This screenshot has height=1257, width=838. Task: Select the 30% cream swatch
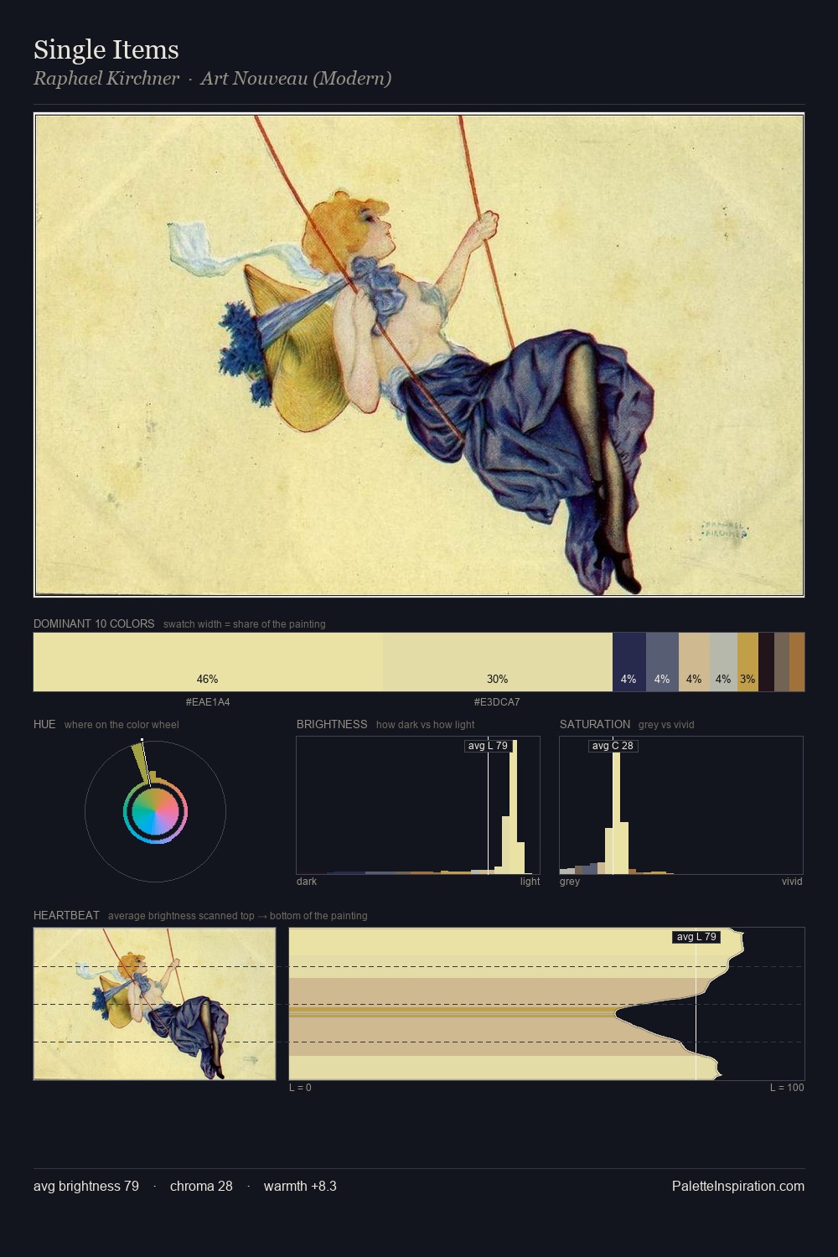tap(498, 662)
